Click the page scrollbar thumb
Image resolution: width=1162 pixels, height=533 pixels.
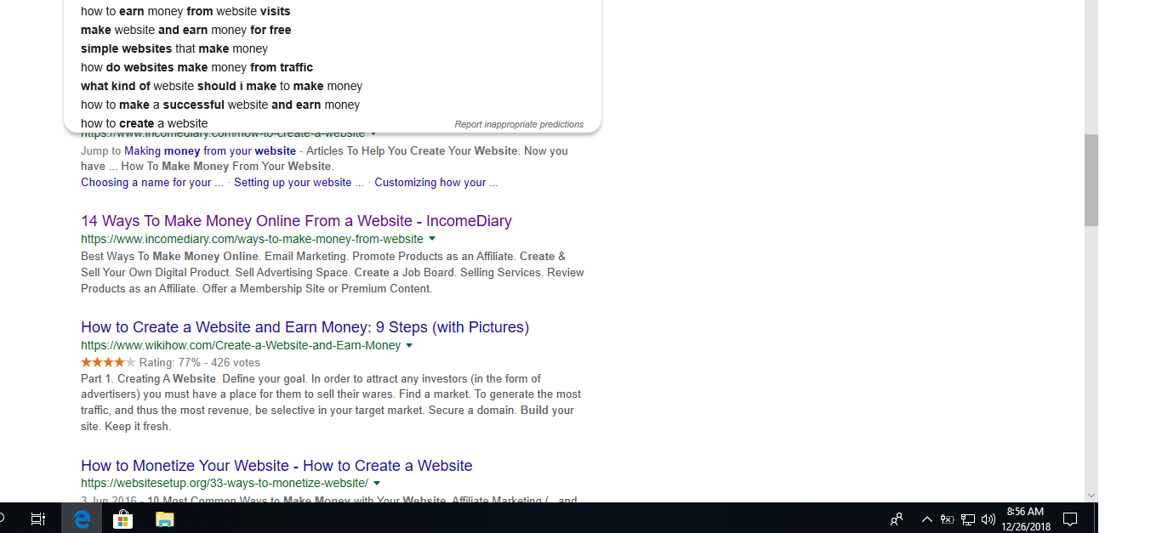(1091, 179)
